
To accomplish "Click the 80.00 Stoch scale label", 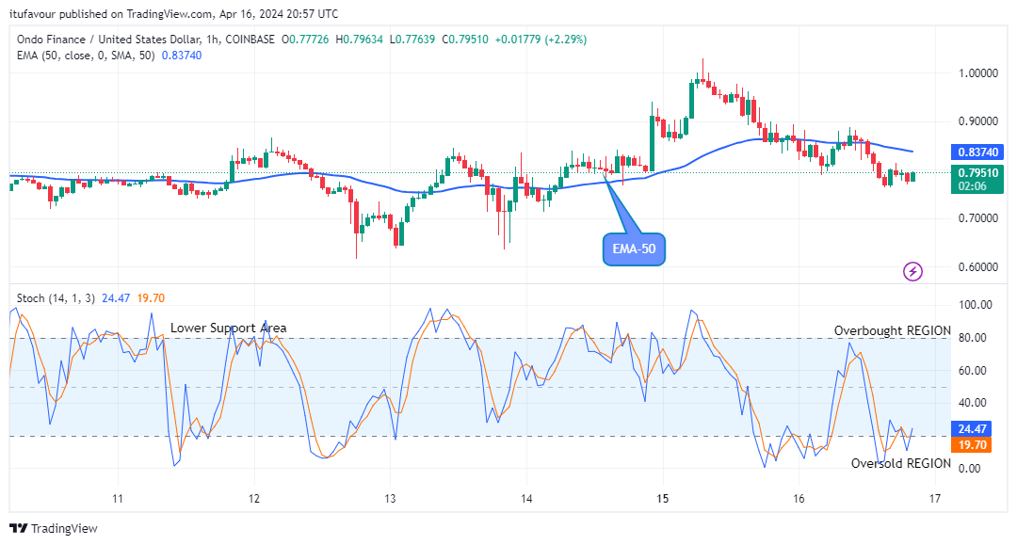I will coord(972,338).
